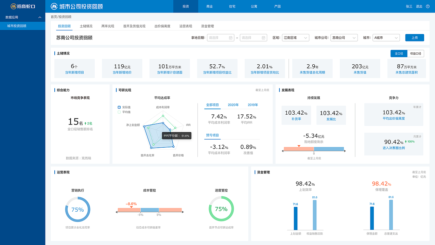
Task: Click the 保理金额 bar in chart
Action: point(372,218)
